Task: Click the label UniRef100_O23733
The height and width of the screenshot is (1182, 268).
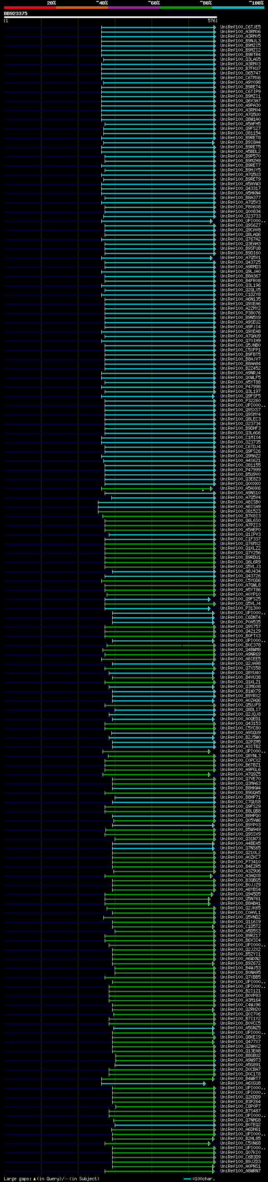Action: coord(240,216)
